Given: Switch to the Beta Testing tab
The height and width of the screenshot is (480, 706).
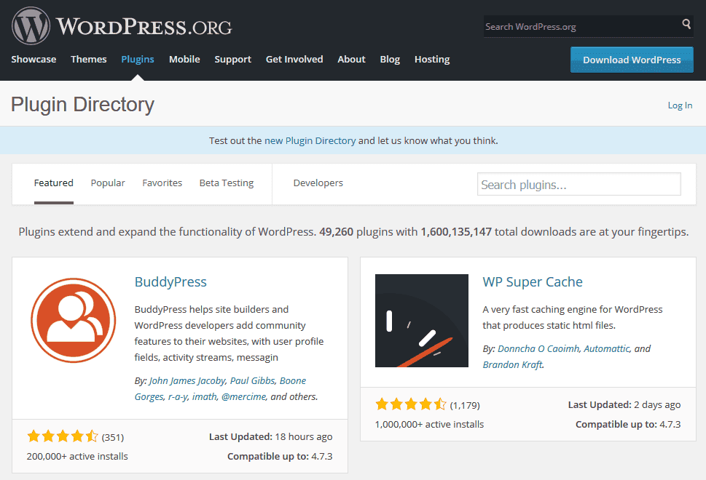Looking at the screenshot, I should point(227,183).
